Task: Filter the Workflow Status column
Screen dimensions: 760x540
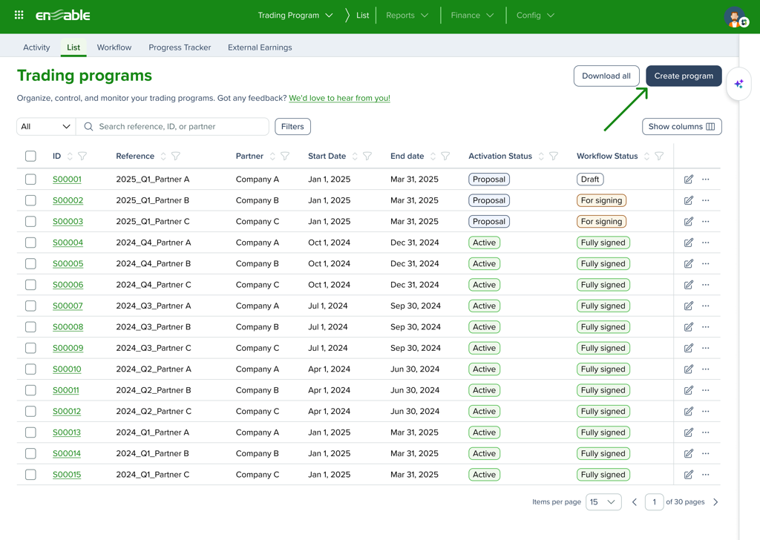Action: (x=659, y=157)
